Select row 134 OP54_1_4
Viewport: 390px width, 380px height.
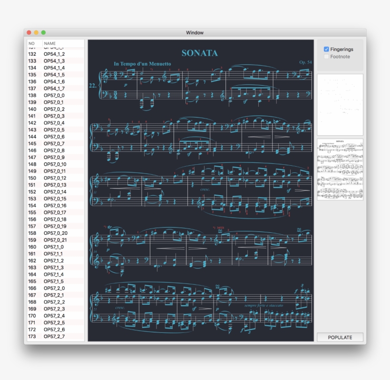(56, 68)
